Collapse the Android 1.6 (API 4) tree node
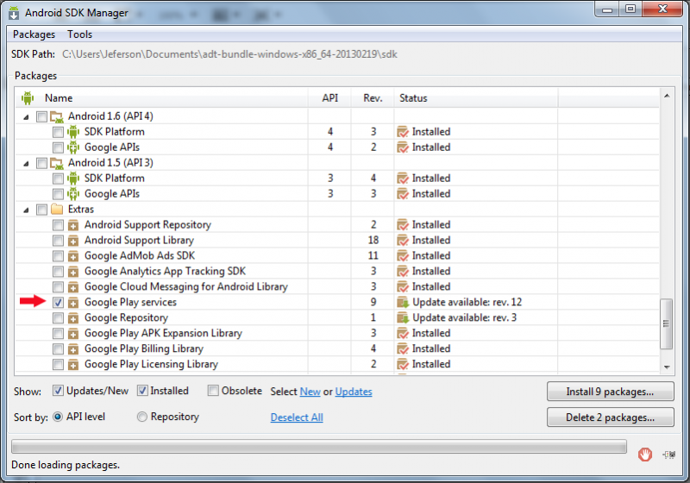 pyautogui.click(x=27, y=117)
